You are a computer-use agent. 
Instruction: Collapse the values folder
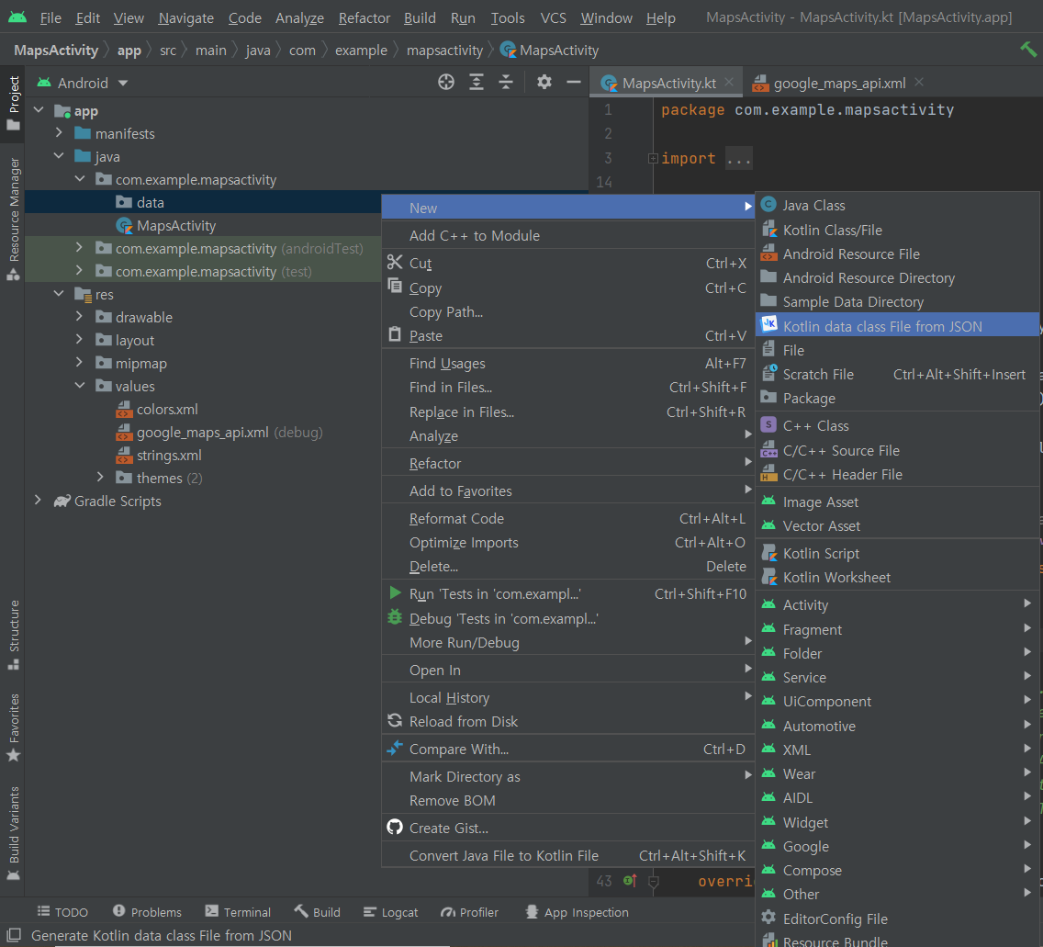tap(80, 386)
